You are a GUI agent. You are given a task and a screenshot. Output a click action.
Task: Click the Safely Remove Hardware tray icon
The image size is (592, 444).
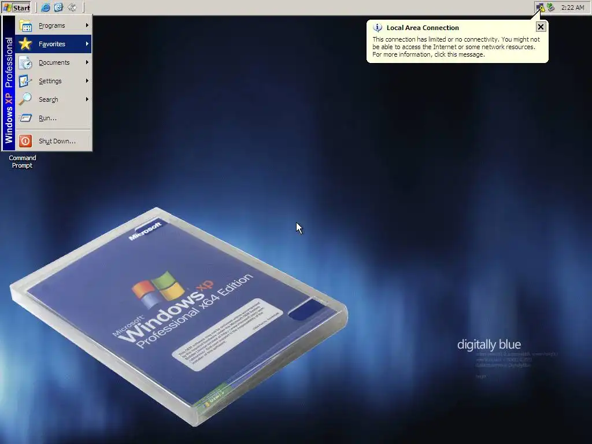[551, 7]
